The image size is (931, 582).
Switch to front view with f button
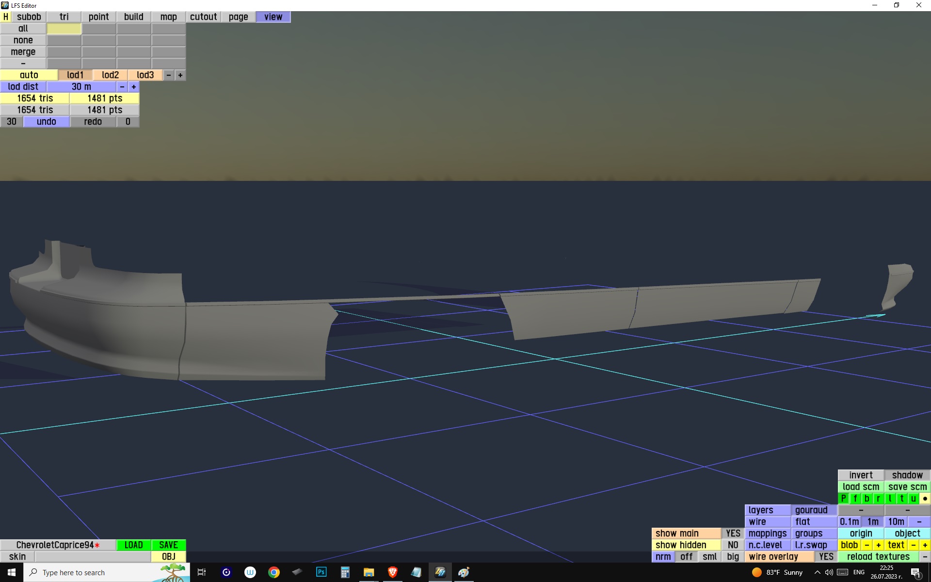[855, 498]
